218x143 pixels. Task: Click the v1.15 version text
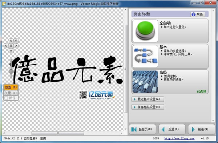pyautogui.click(x=205, y=138)
